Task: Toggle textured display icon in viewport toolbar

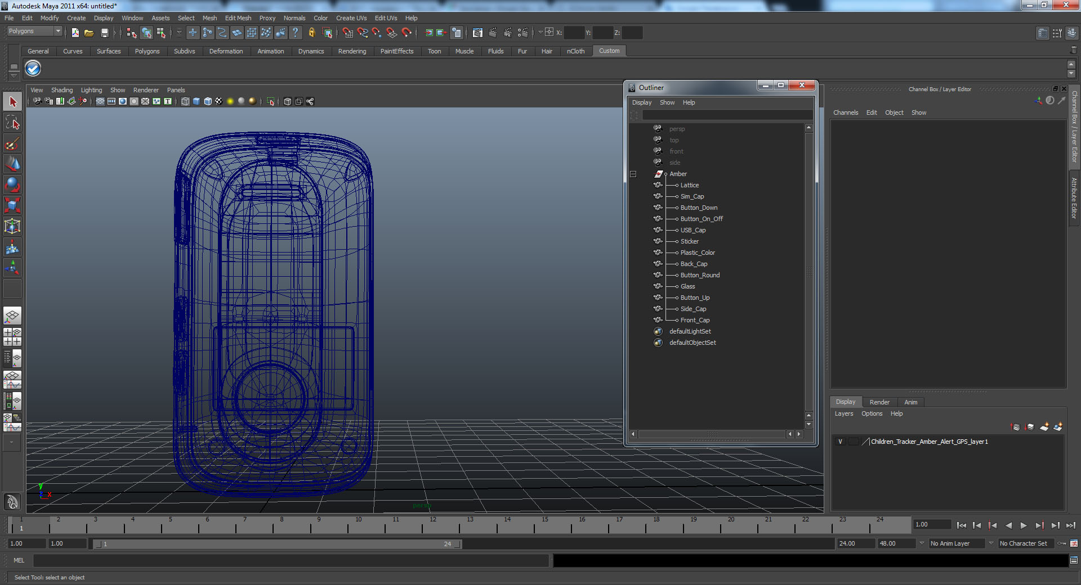Action: [x=219, y=101]
